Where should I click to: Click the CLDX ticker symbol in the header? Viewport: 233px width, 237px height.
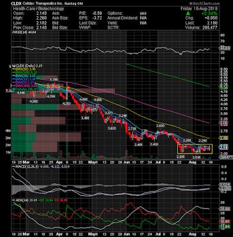[17, 4]
